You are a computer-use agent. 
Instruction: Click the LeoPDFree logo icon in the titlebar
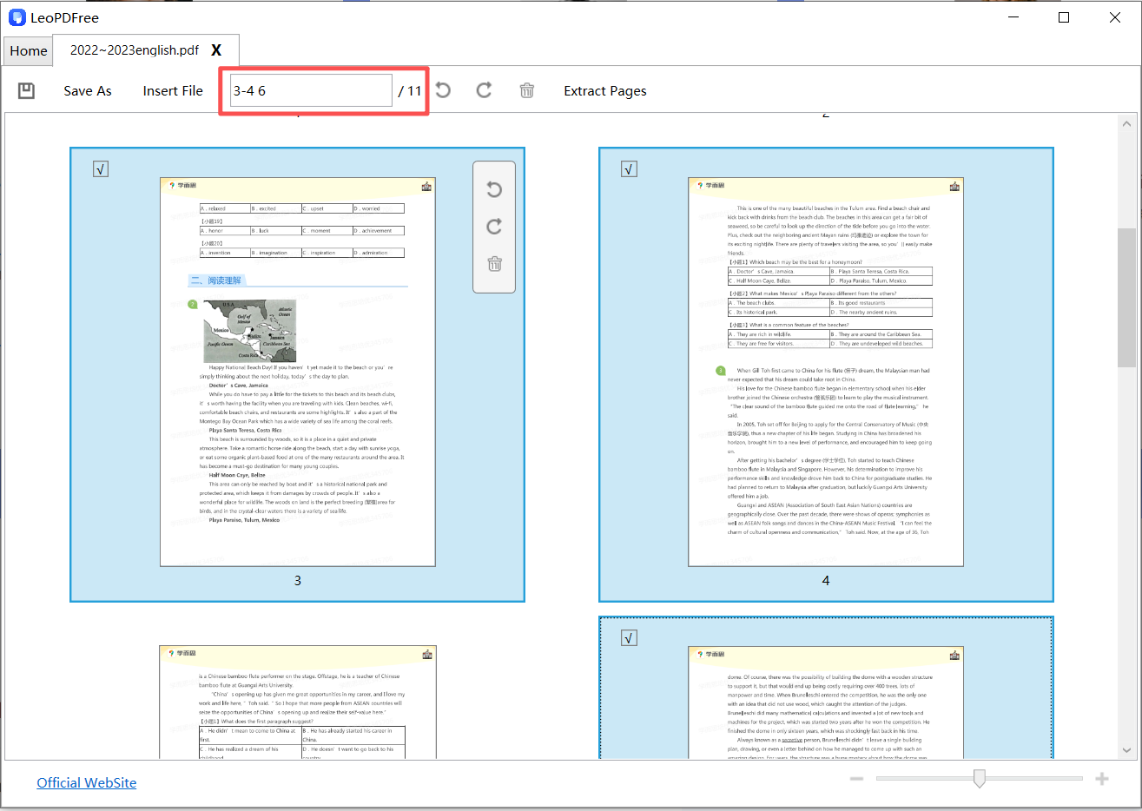(17, 16)
